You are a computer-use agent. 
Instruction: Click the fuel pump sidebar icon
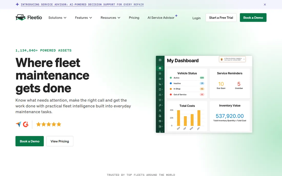coord(160,126)
